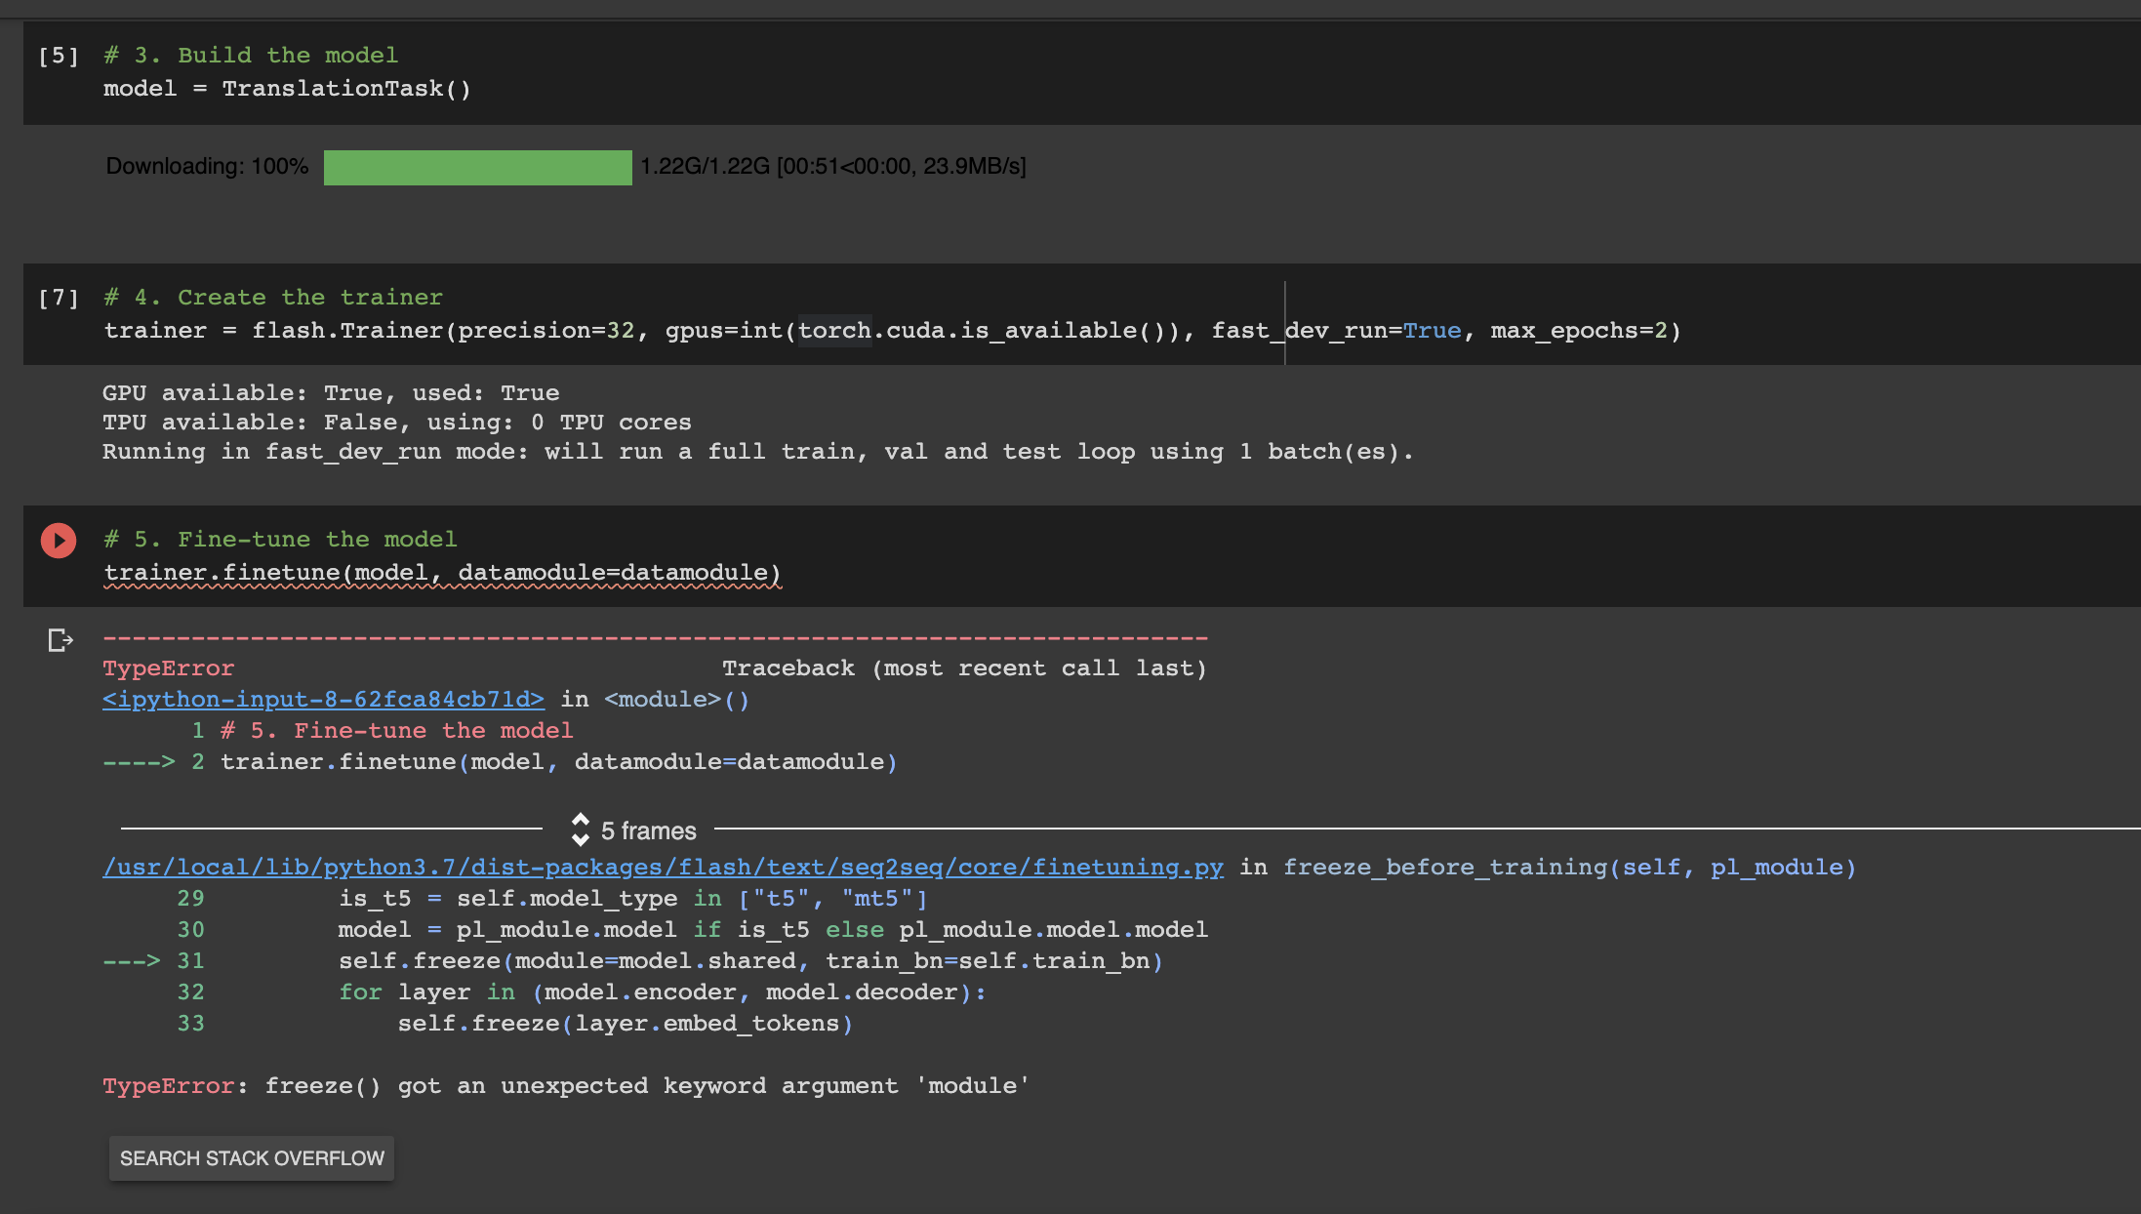Click the green download progress bar icon area
This screenshot has height=1214, width=2141.
(476, 167)
